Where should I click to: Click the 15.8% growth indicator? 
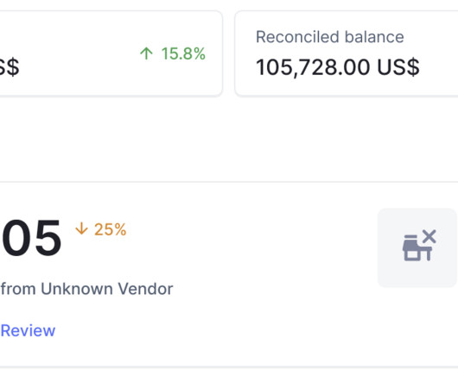[173, 53]
